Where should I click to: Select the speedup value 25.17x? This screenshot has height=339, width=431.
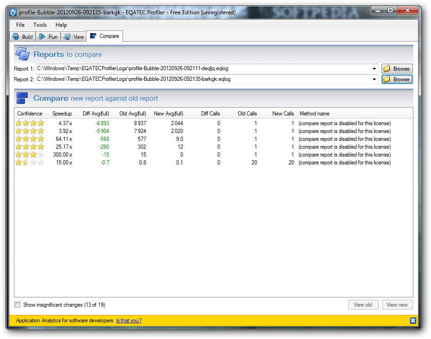tap(64, 147)
